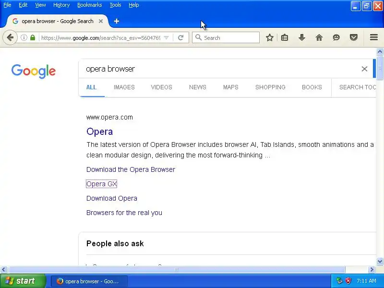Screen dimensions: 384x288
Task: Click the Windows security shield tray icon
Action: (348, 281)
